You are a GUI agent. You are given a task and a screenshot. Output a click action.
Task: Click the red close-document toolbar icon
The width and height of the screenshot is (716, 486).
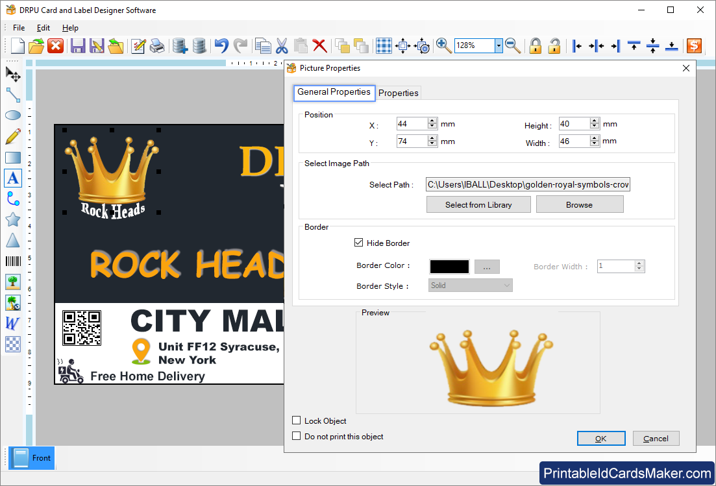pos(56,45)
